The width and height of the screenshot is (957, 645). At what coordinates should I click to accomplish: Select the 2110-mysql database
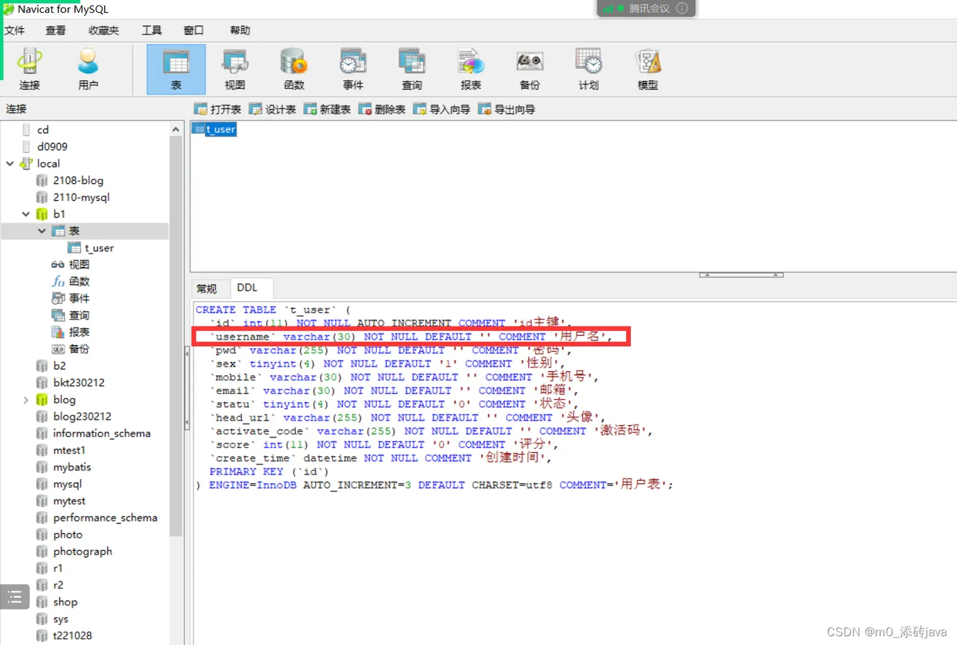73,197
